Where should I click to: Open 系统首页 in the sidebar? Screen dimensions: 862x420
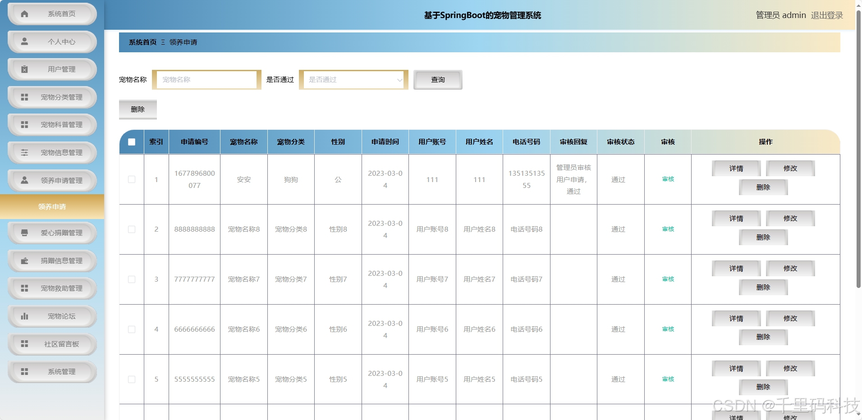[52, 14]
